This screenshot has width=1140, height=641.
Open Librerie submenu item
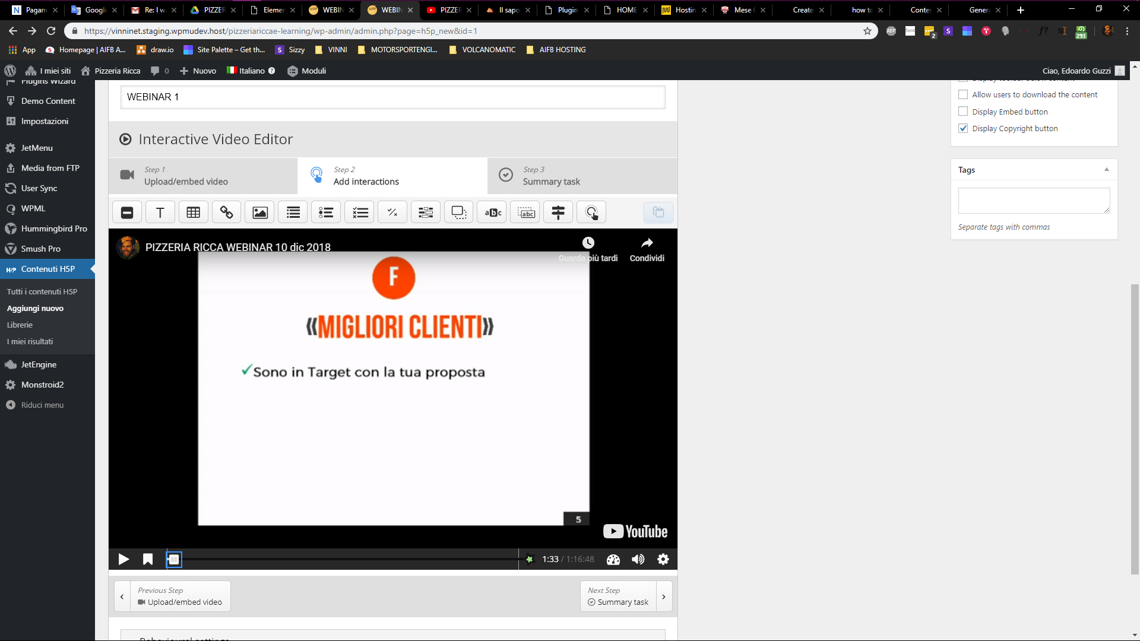pyautogui.click(x=20, y=325)
